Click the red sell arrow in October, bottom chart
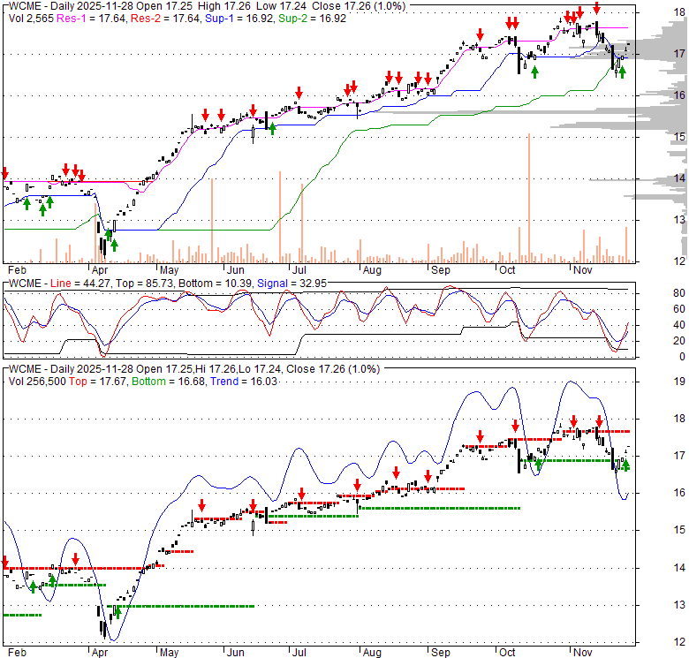This screenshot has height=658, width=689. click(515, 426)
